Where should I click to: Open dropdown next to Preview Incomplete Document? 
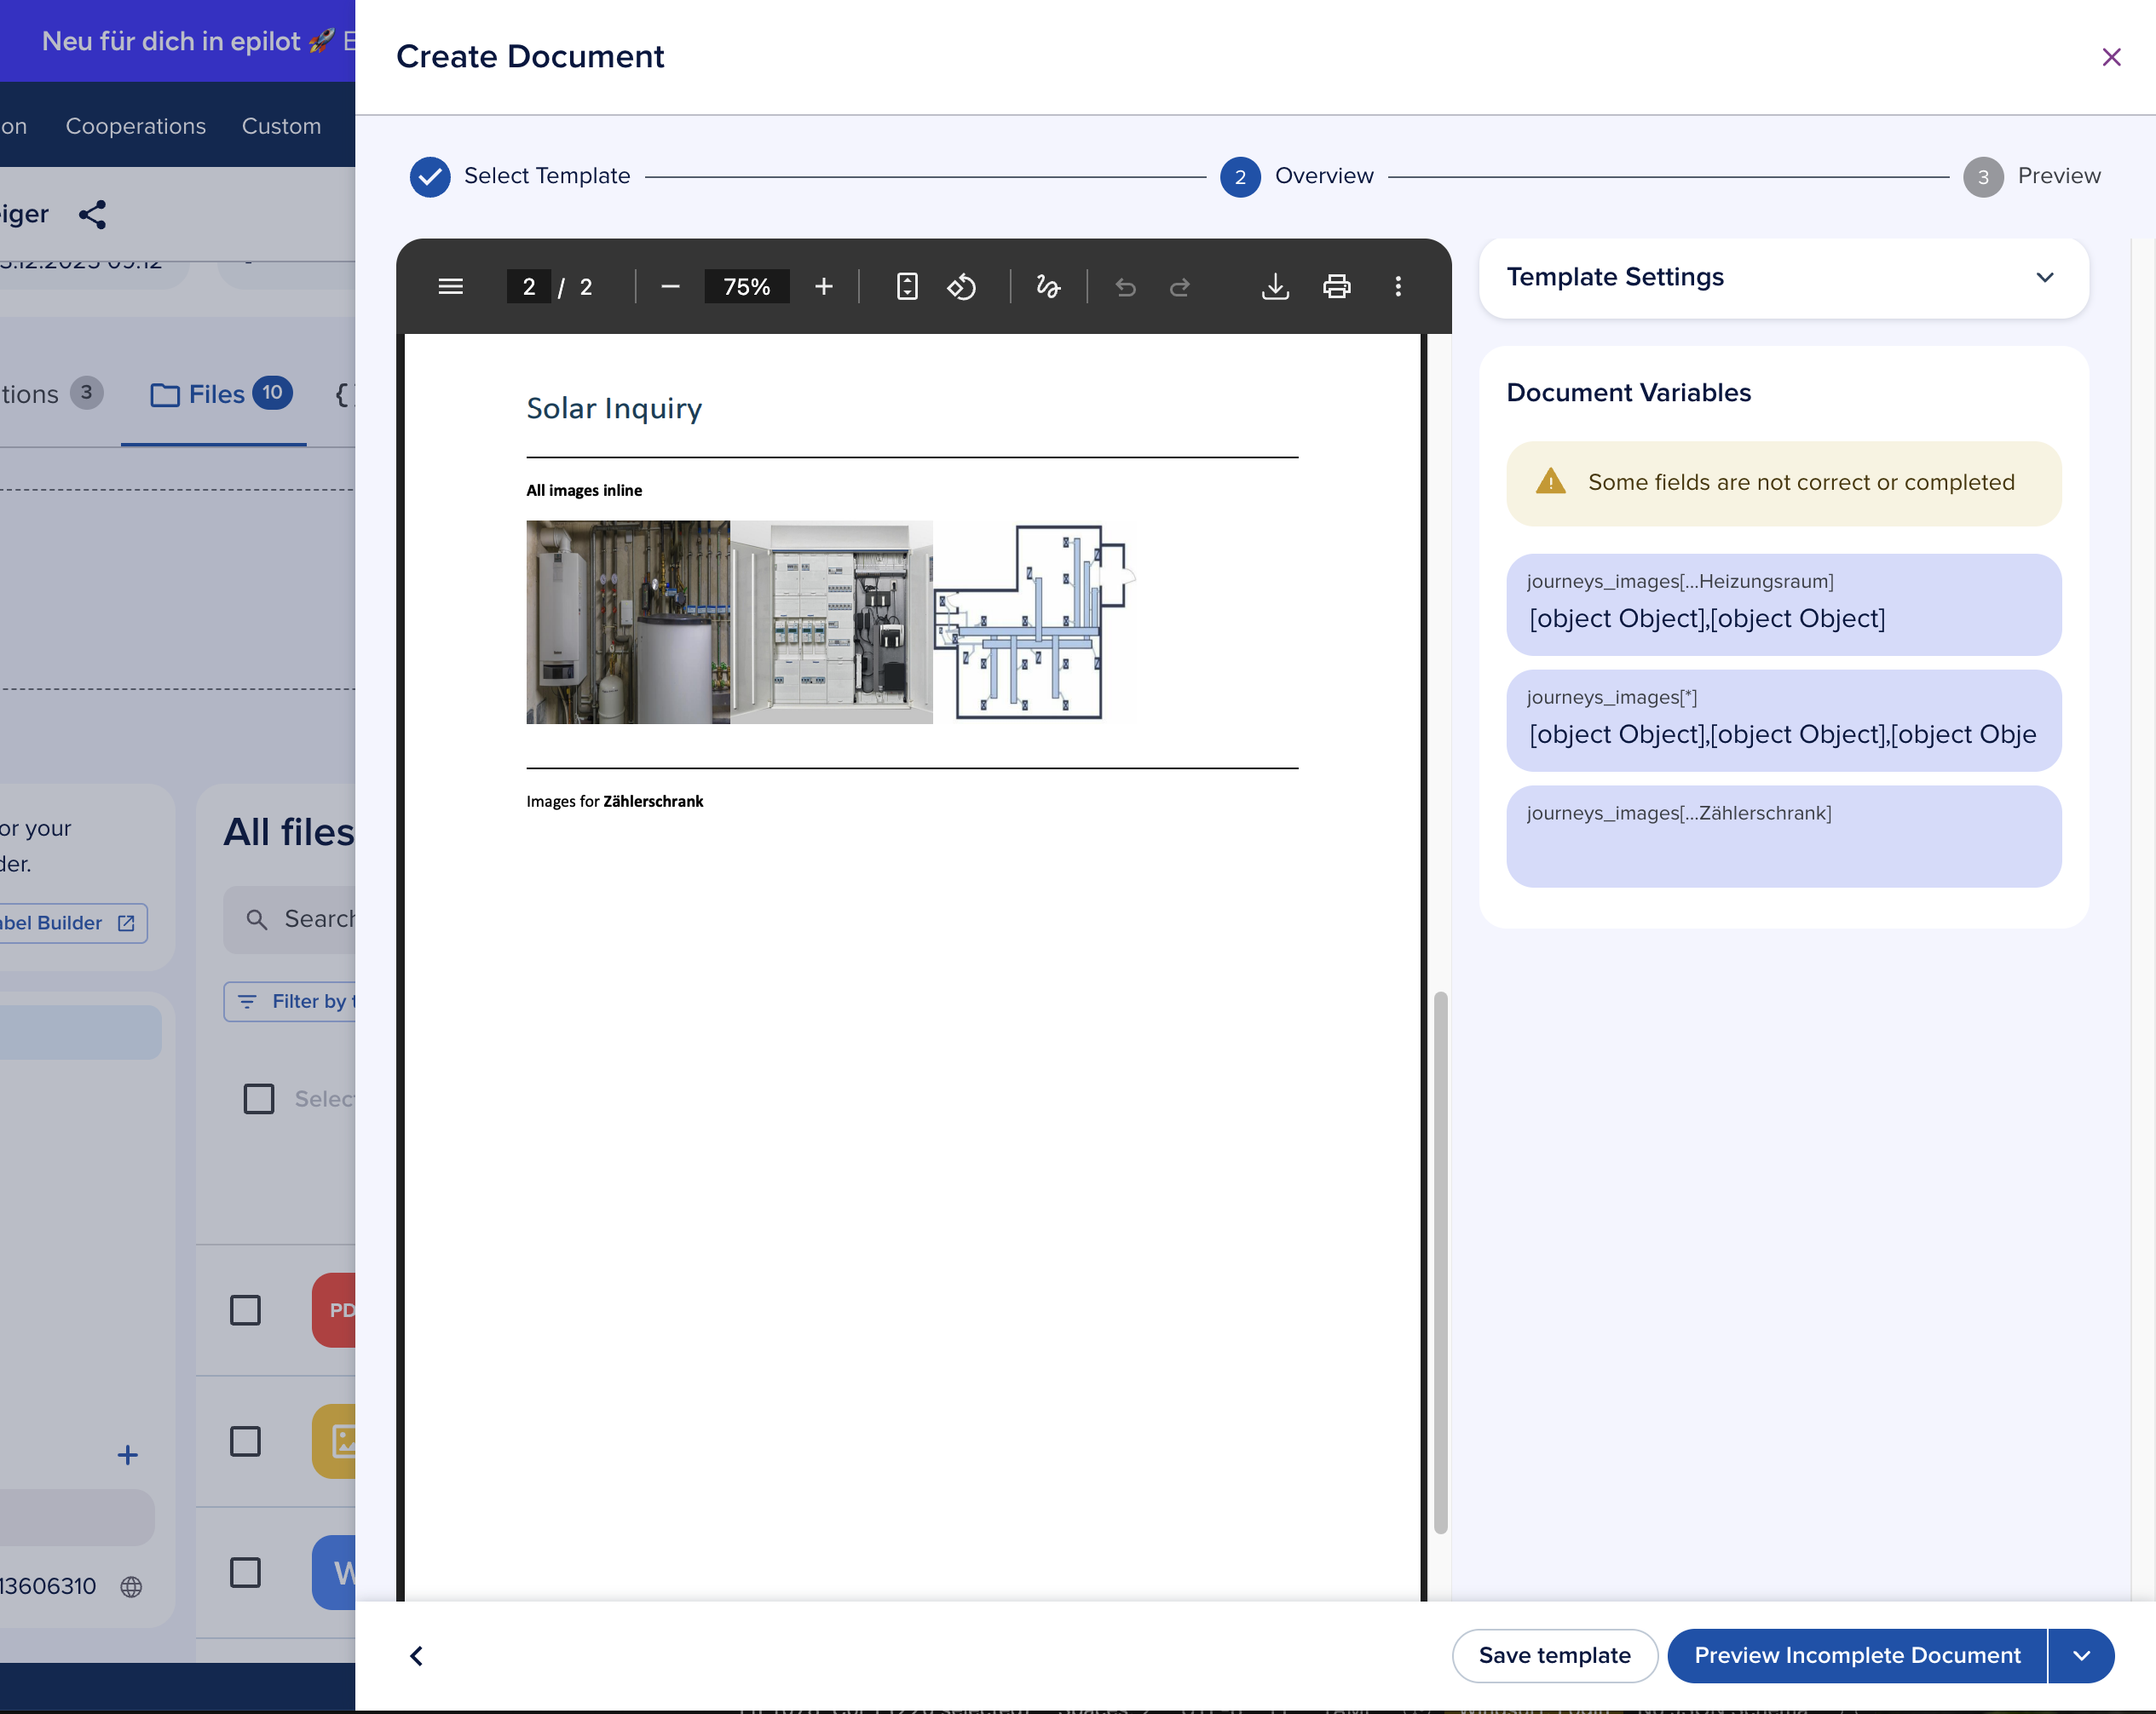point(2081,1655)
